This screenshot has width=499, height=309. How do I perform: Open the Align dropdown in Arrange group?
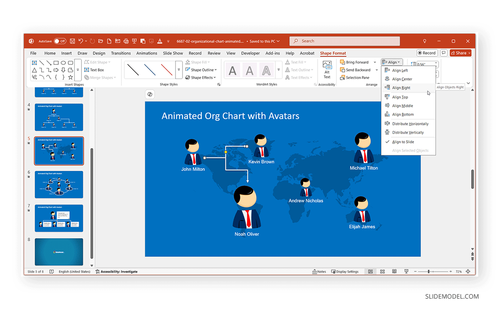click(391, 62)
